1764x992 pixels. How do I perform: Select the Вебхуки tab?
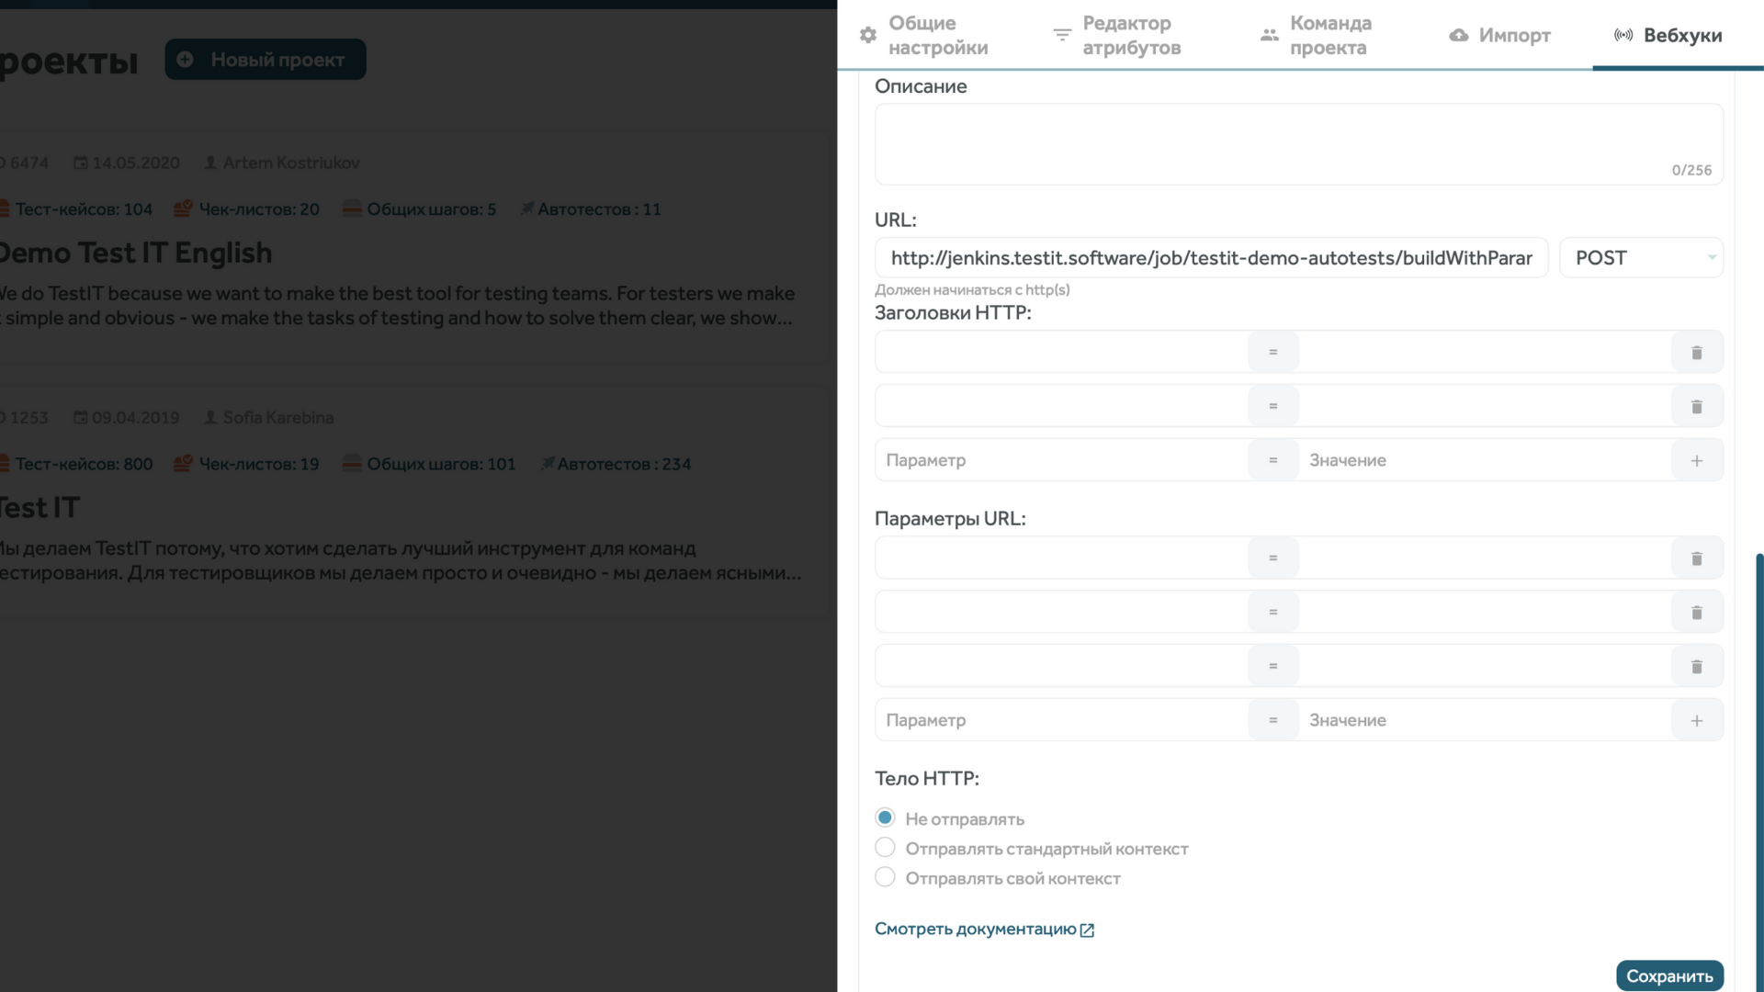click(1668, 35)
